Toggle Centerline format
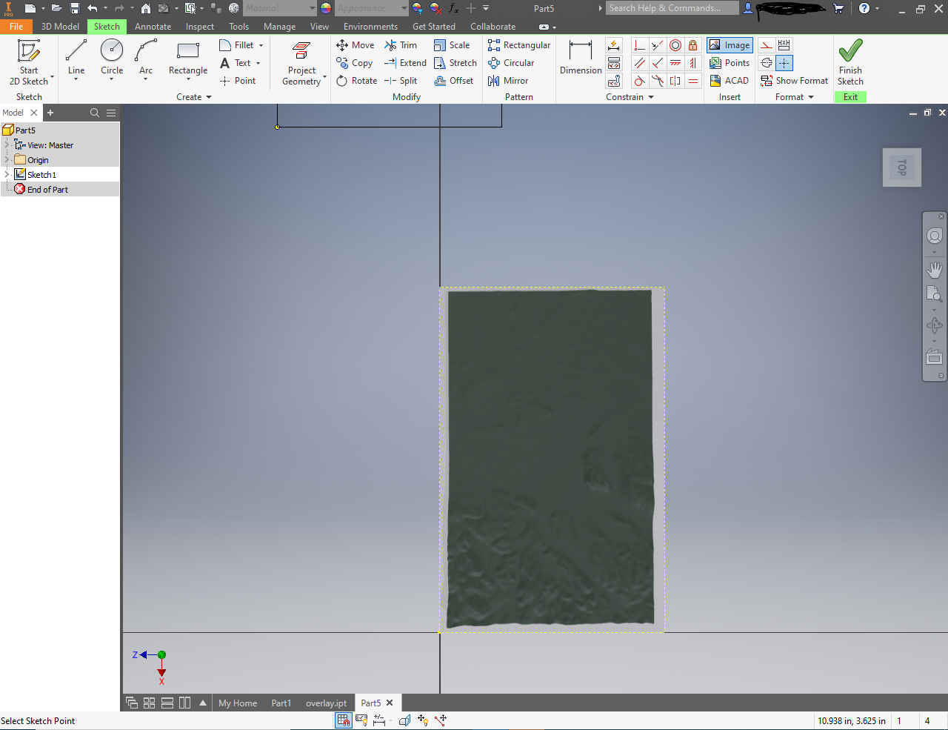The width and height of the screenshot is (948, 730). [767, 63]
